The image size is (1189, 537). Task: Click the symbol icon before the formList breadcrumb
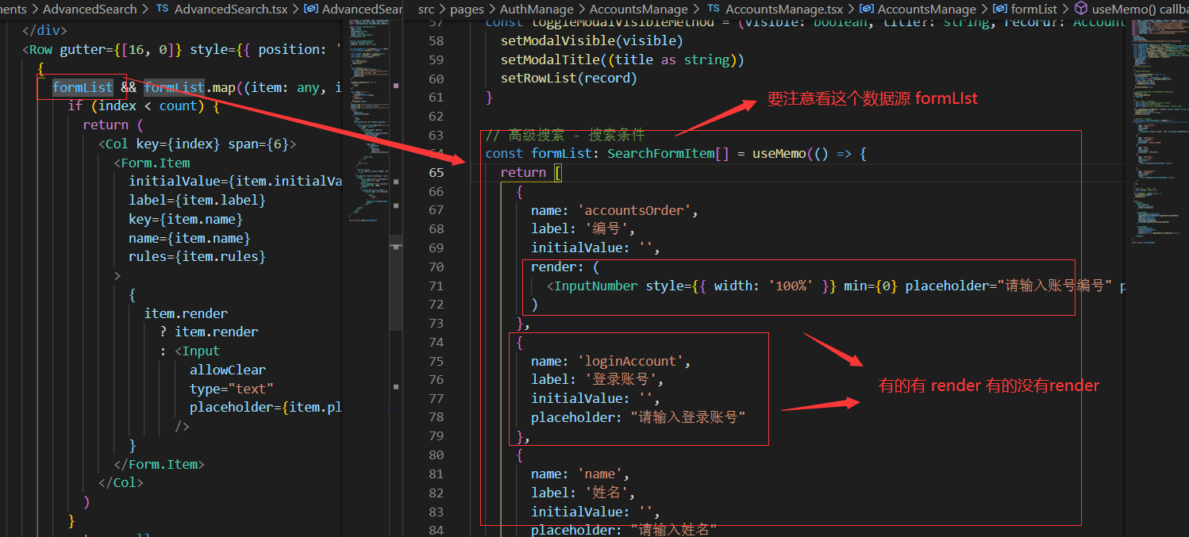pyautogui.click(x=1000, y=10)
